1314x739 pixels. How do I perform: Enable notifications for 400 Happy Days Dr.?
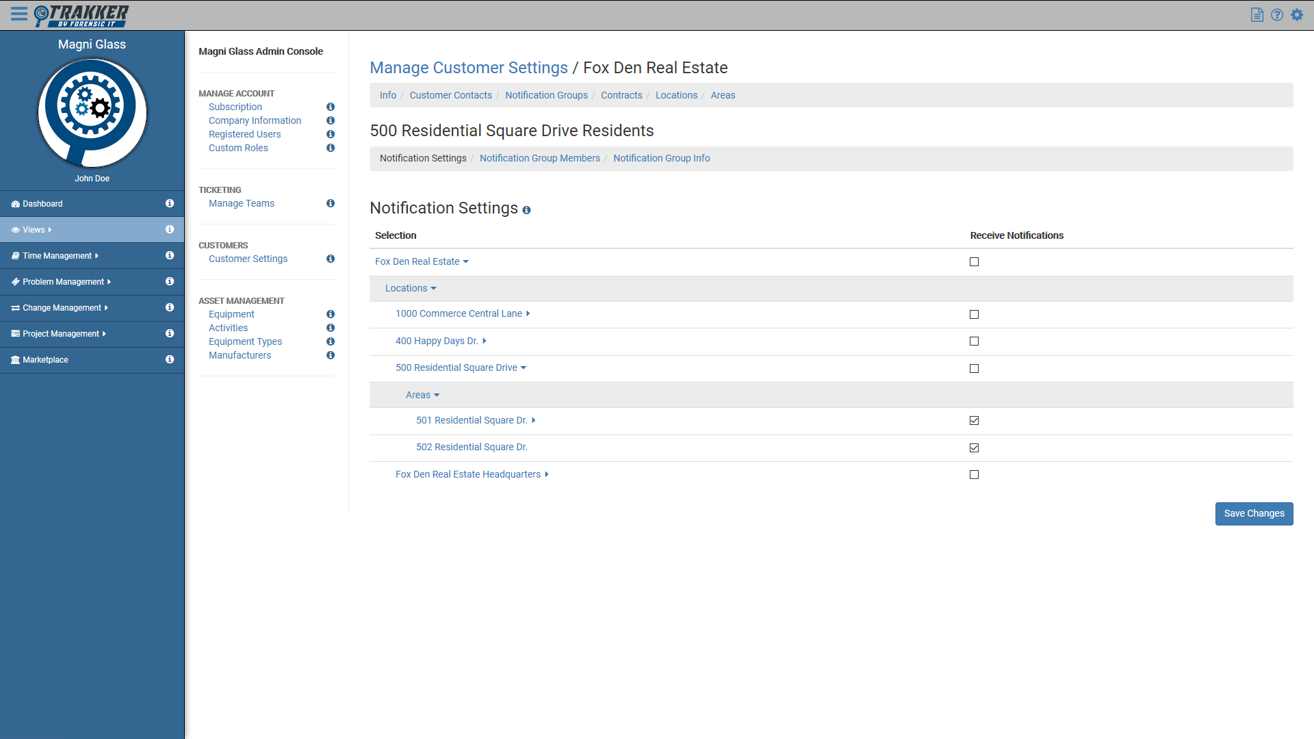click(974, 341)
